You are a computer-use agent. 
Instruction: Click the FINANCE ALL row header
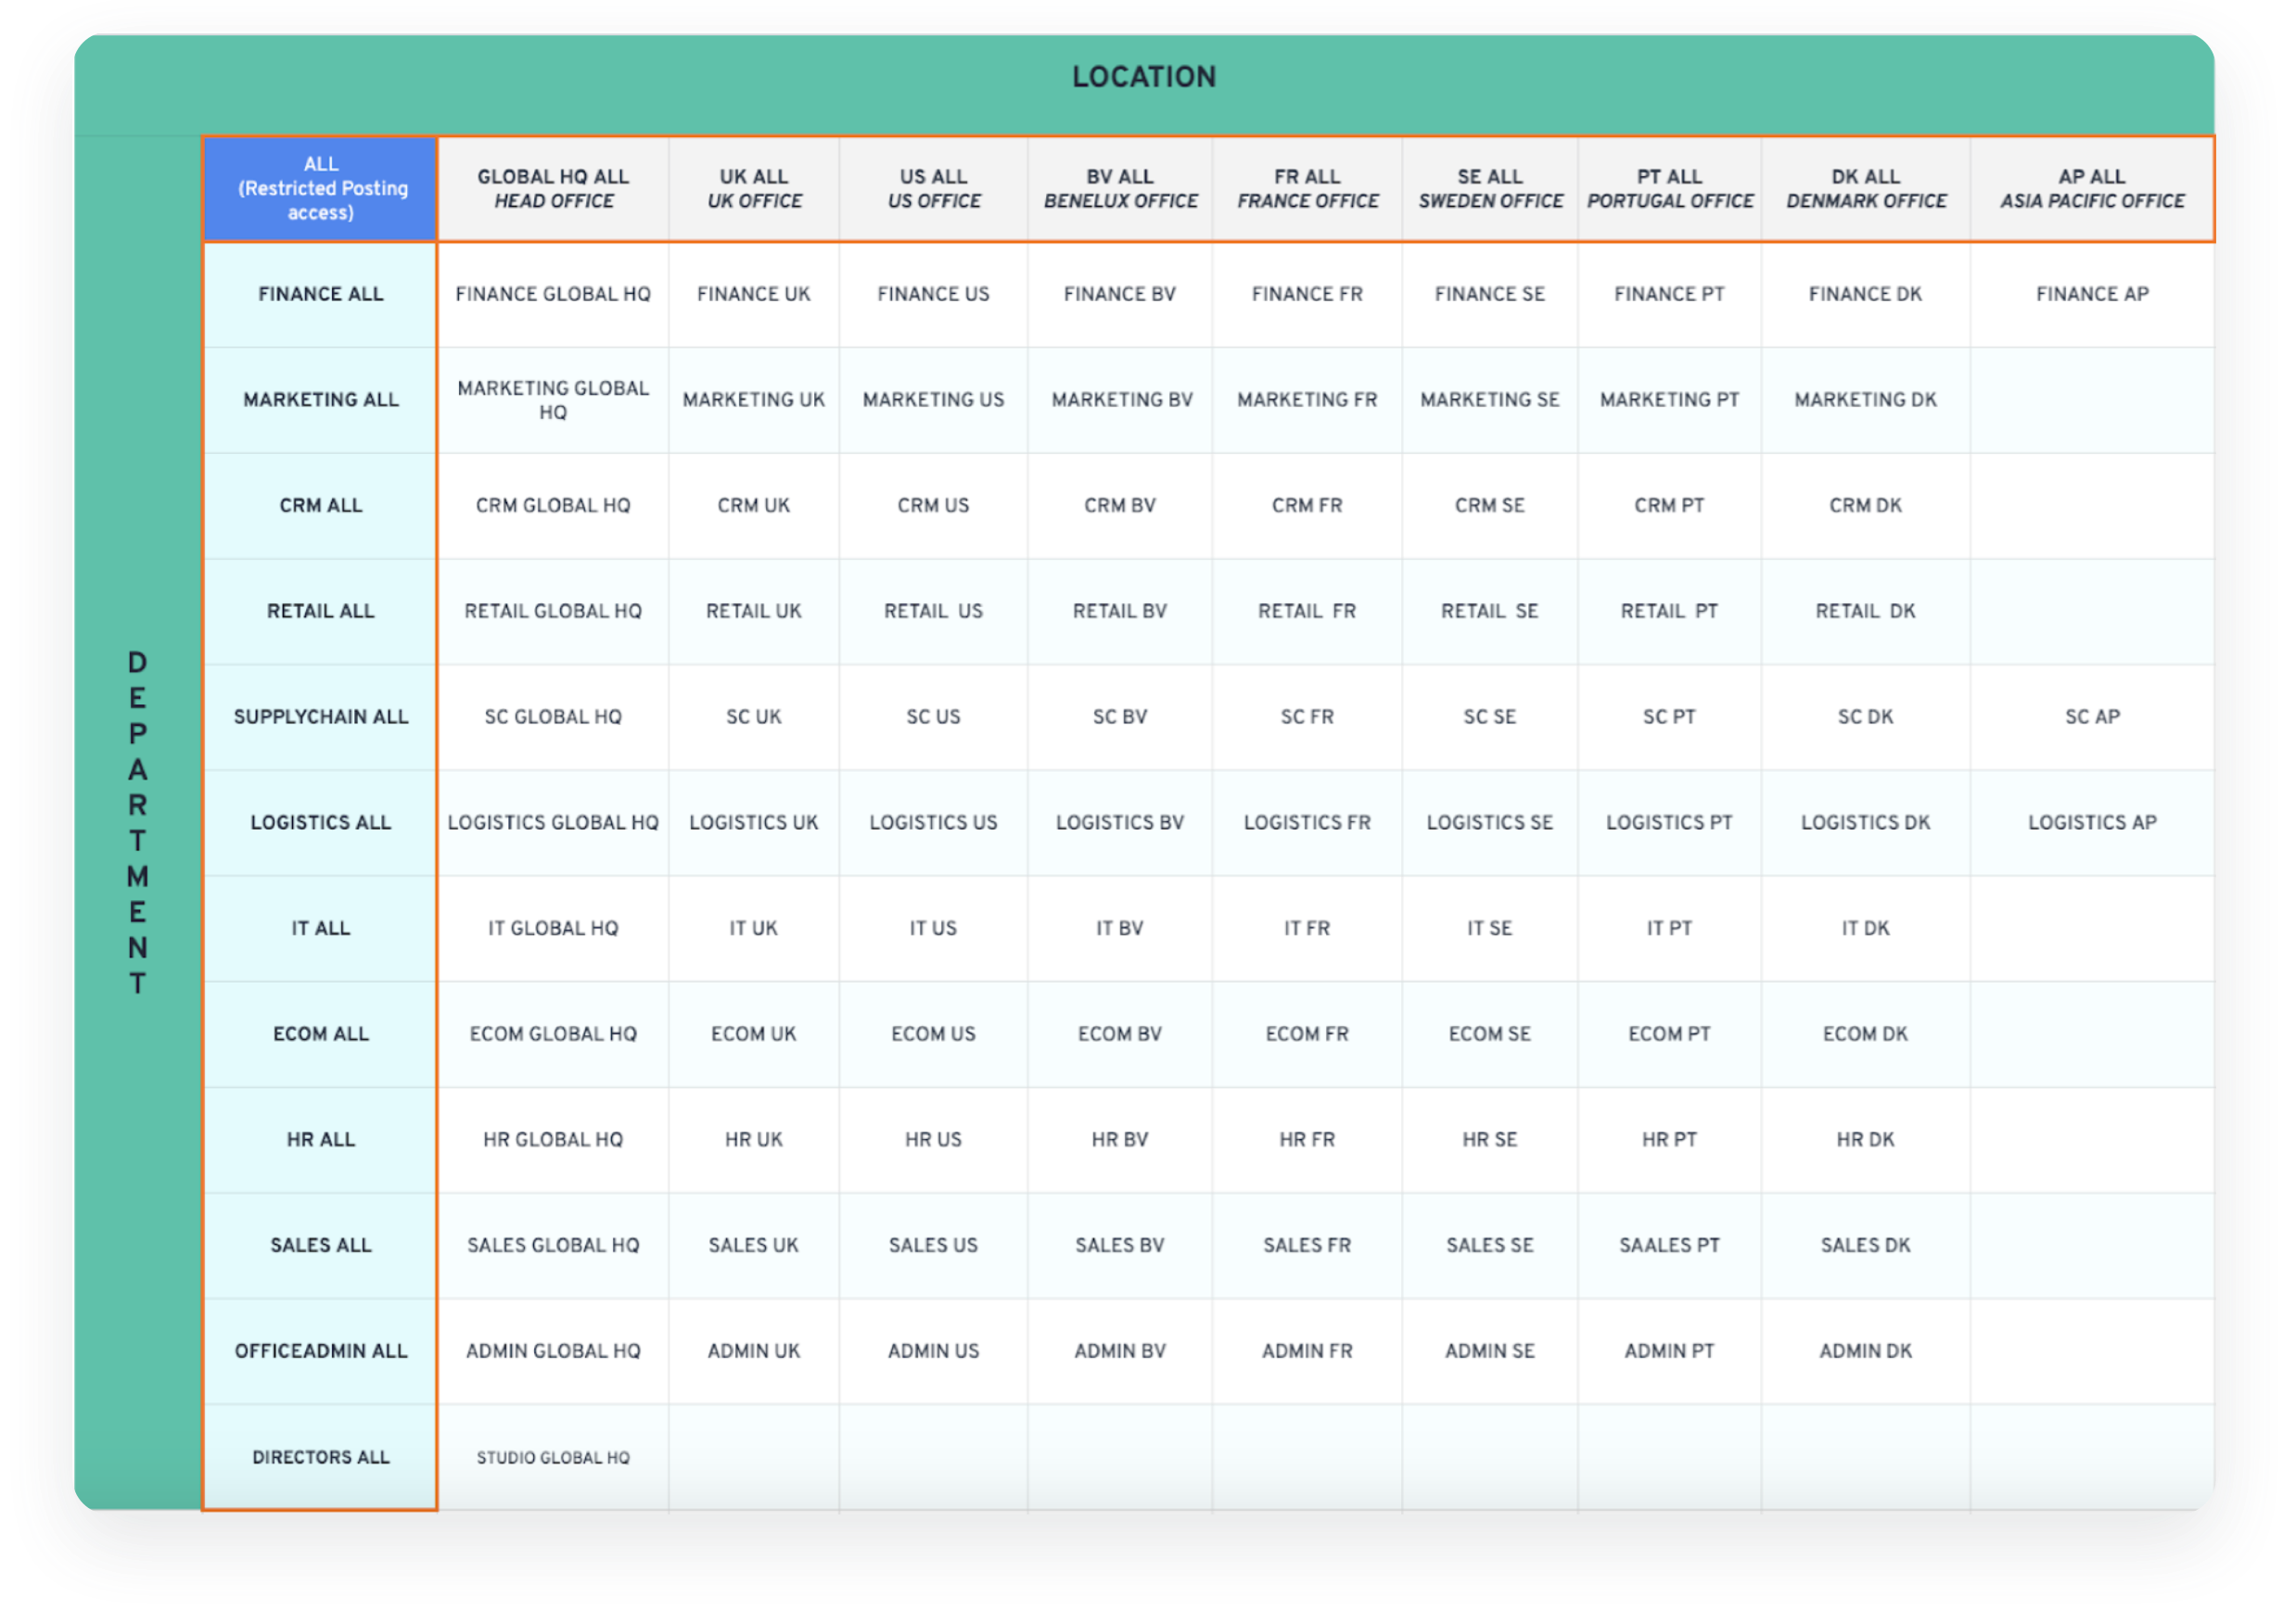320,294
